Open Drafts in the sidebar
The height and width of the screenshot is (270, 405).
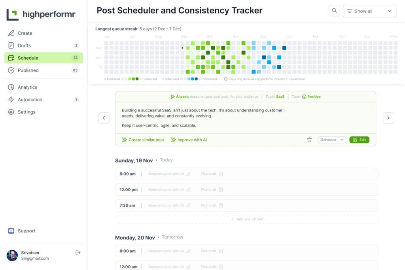[x=24, y=45]
